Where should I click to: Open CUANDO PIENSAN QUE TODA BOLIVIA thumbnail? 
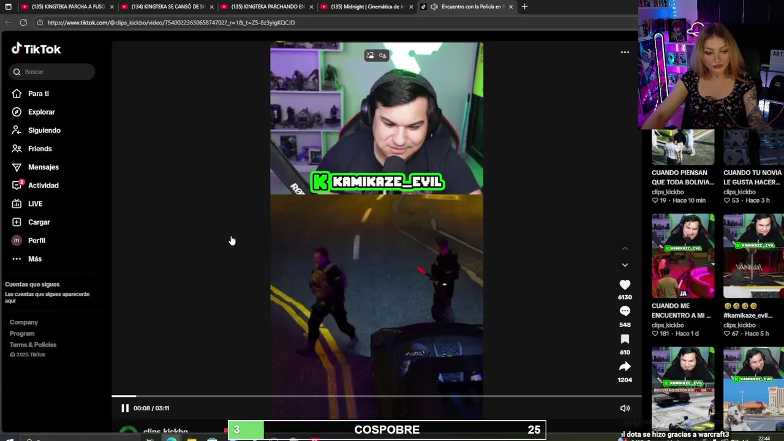(x=683, y=147)
